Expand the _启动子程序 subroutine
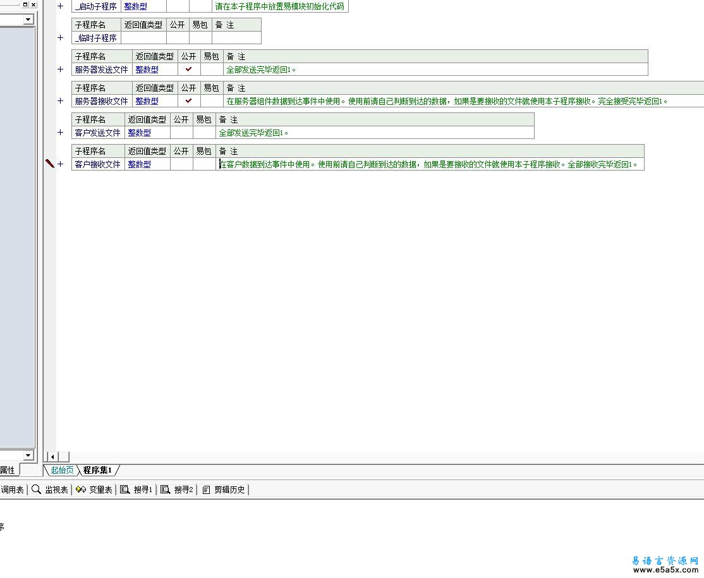704x578 pixels. click(x=61, y=6)
